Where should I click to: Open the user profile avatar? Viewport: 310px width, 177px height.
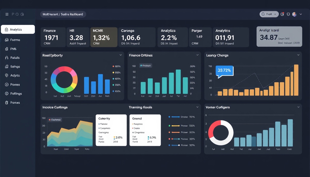[x=294, y=14]
